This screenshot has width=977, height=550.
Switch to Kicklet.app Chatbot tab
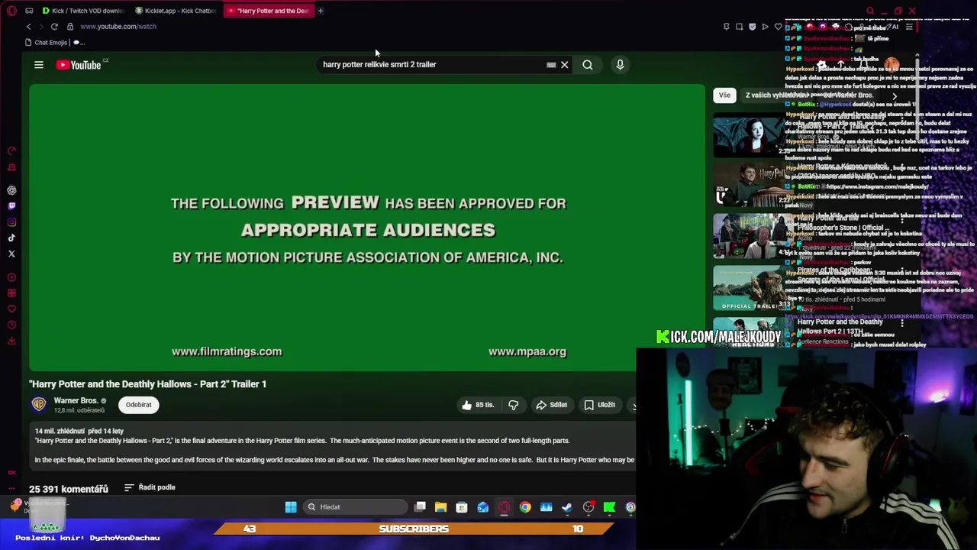(x=176, y=11)
